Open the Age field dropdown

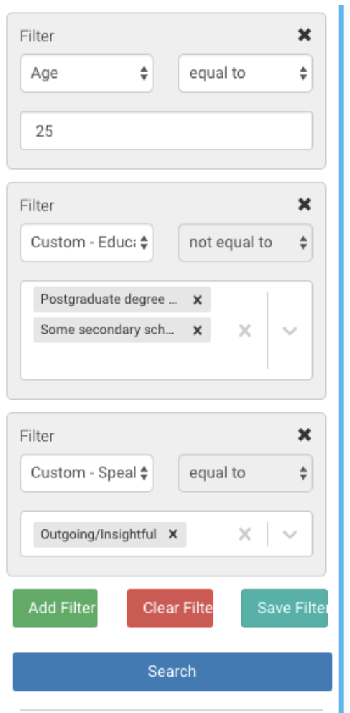pyautogui.click(x=87, y=73)
